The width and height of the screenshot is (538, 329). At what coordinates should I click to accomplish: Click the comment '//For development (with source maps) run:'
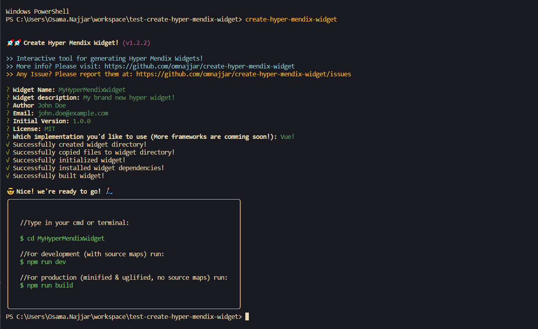92,254
